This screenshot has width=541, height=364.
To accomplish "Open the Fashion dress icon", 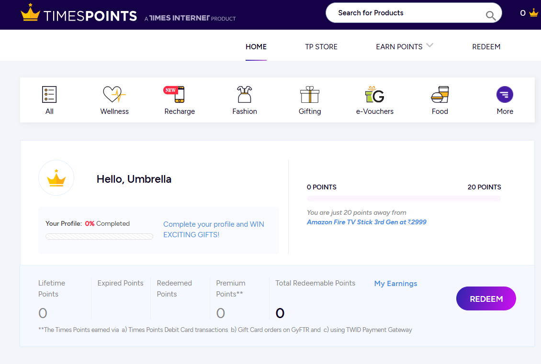I will click(245, 94).
